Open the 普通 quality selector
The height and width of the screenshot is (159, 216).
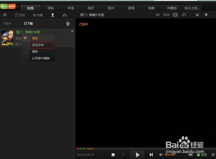coord(202,155)
